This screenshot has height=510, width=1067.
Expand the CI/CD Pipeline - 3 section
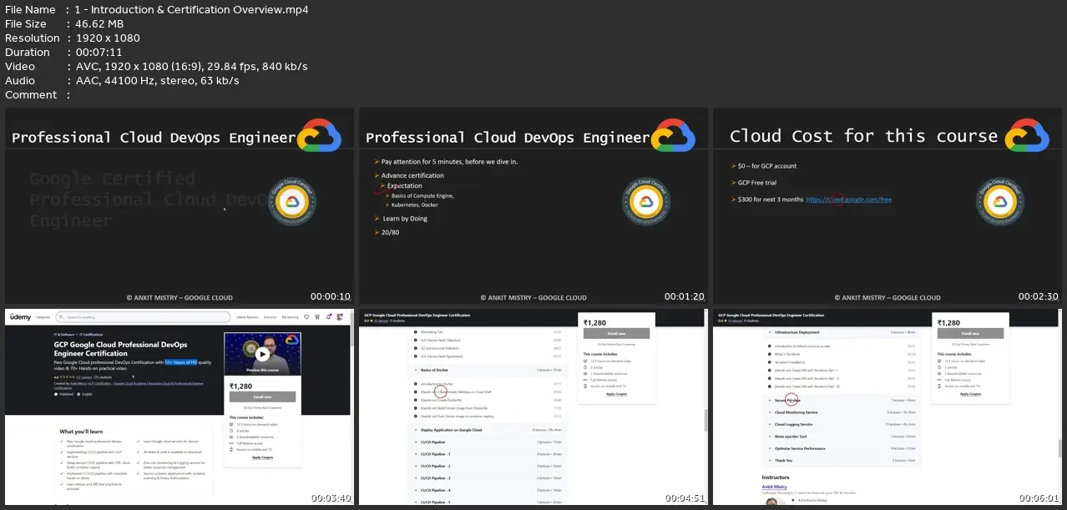tap(488, 478)
